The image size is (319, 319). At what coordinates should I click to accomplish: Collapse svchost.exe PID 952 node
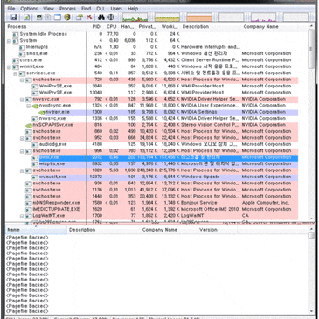click(x=22, y=138)
